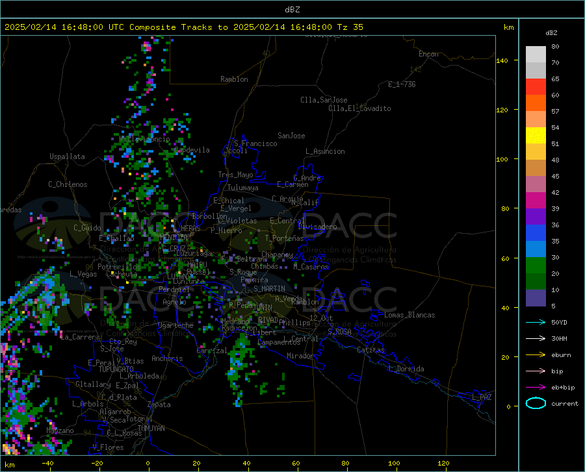The image size is (585, 472).
Task: Click the S_Francisco label on the map
Action: pos(255,143)
